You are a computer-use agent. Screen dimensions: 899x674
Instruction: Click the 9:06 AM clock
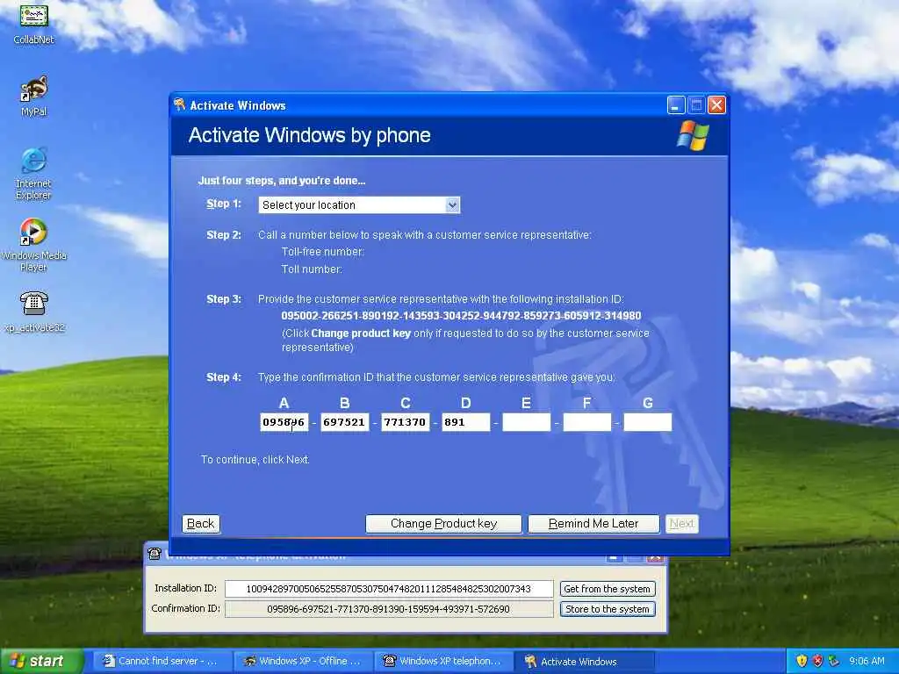[x=867, y=662]
